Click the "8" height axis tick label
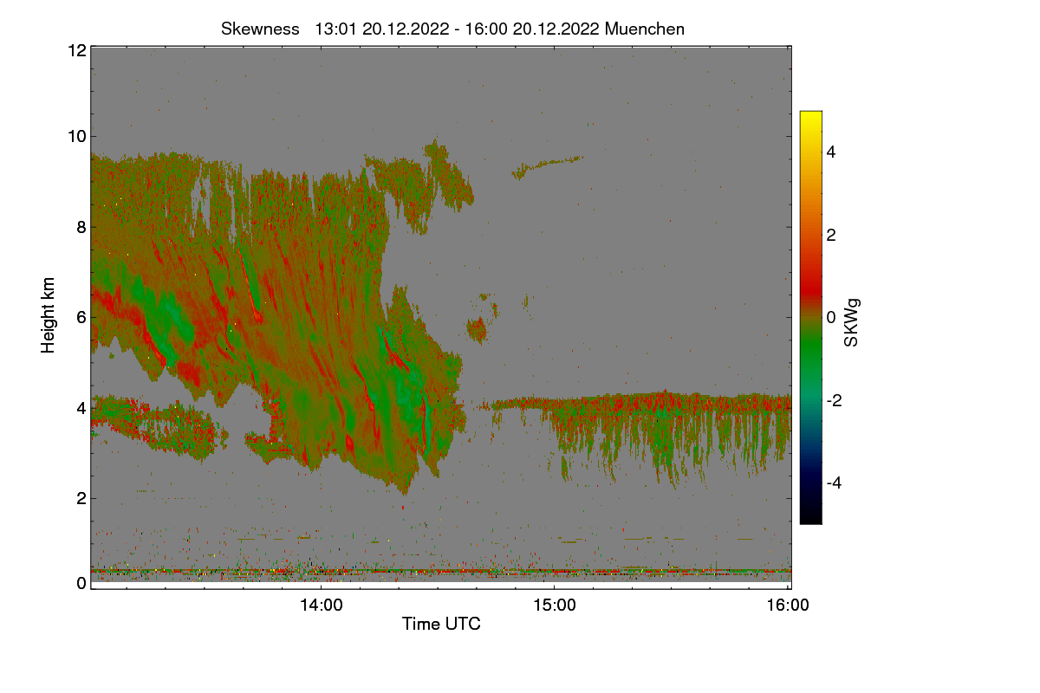This screenshot has height=693, width=1040. (81, 227)
